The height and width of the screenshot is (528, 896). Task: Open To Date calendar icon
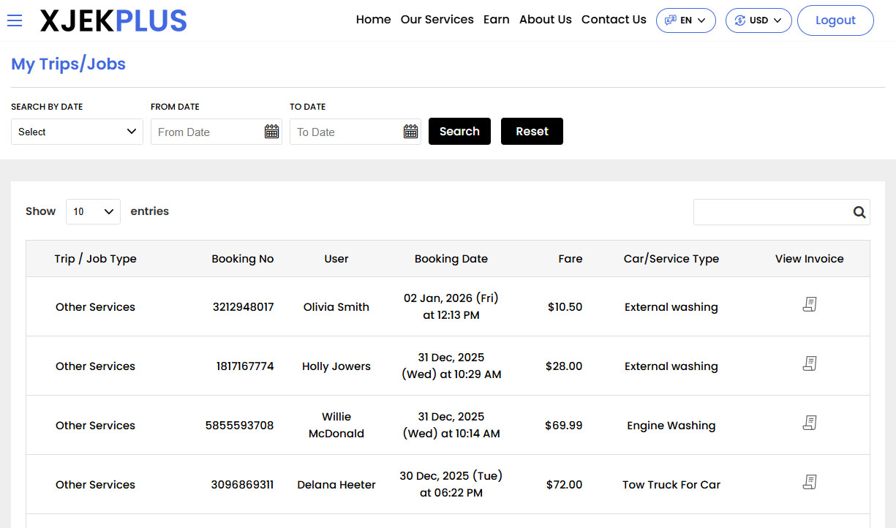tap(410, 132)
